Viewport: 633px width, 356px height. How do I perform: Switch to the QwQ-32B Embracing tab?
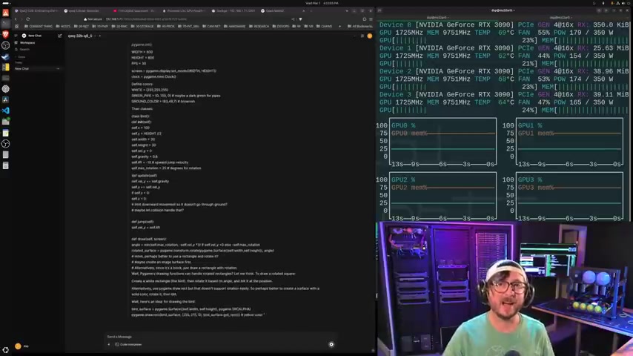[36, 11]
